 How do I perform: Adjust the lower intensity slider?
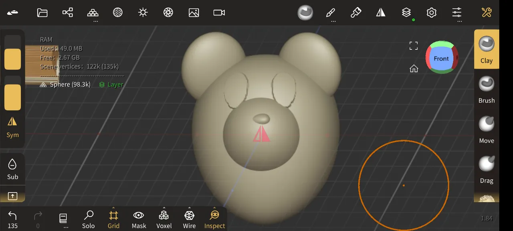click(12, 93)
